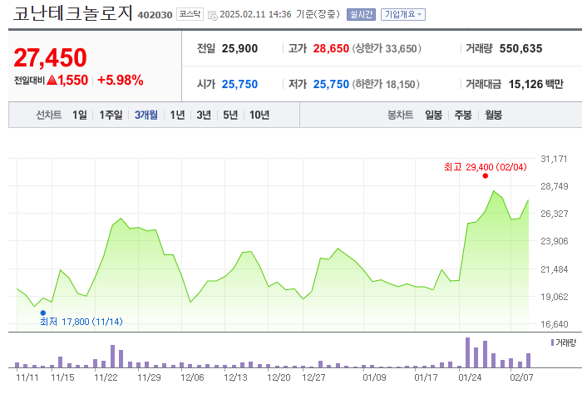The image size is (582, 394).
Task: Select the 10년 line chart tab
Action: [259, 115]
